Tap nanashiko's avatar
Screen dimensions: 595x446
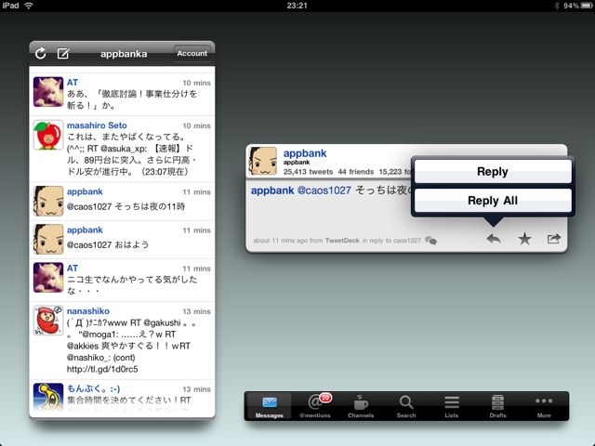(48, 321)
